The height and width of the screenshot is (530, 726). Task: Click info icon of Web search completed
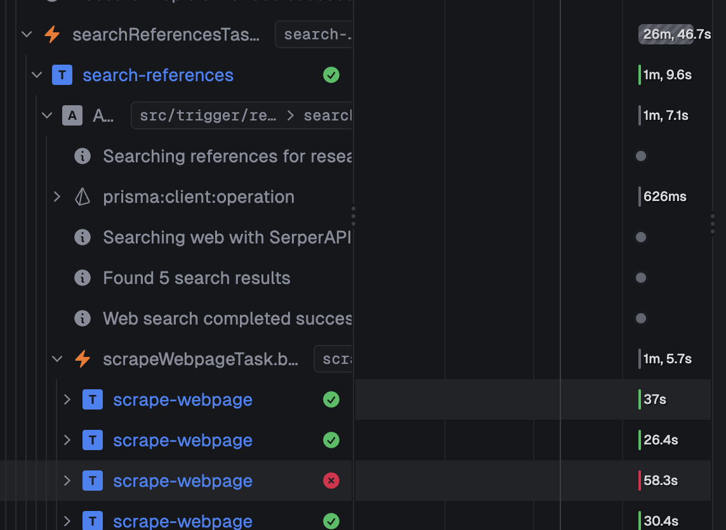(x=82, y=319)
